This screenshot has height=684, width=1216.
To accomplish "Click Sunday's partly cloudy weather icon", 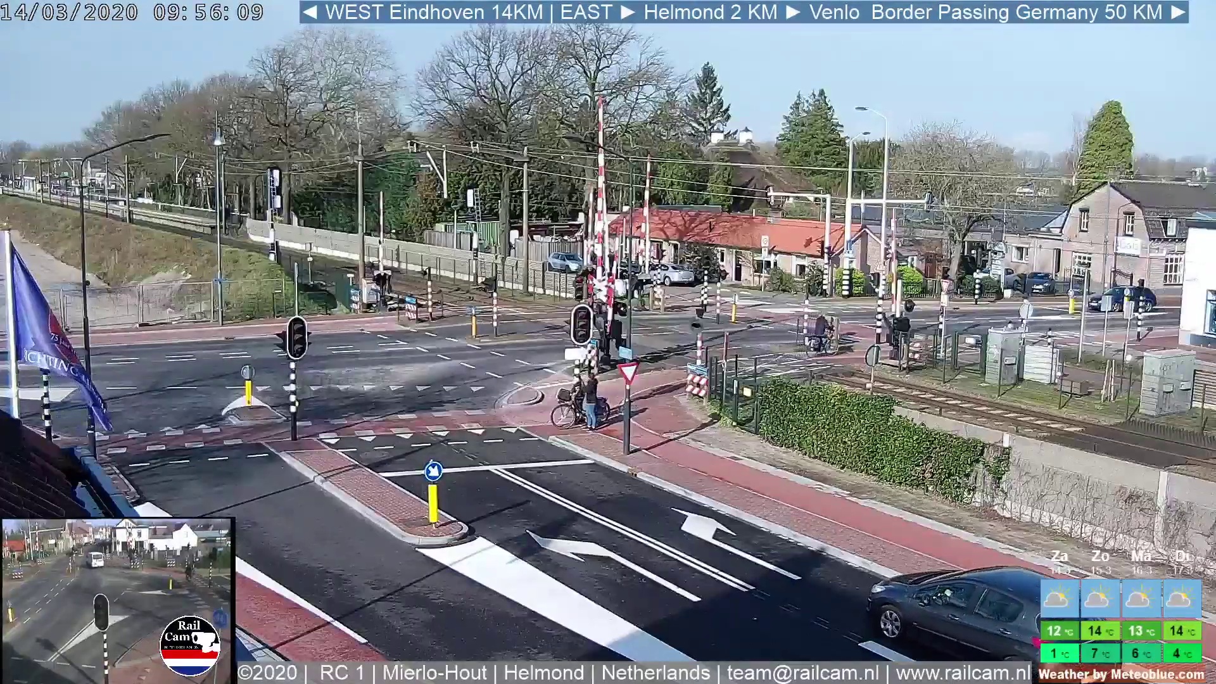I will click(1100, 598).
